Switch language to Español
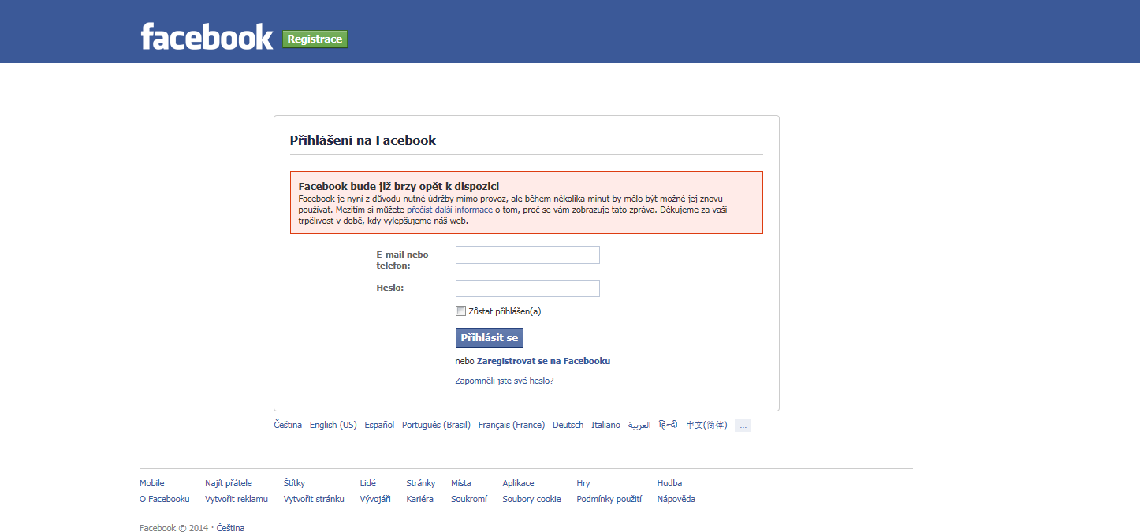The width and height of the screenshot is (1140, 532). click(x=379, y=425)
